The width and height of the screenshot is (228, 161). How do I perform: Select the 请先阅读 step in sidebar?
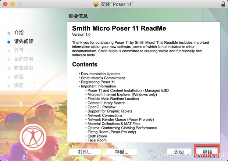(24, 42)
